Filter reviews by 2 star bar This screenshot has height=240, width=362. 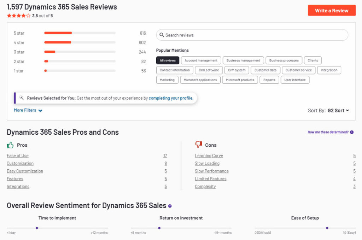80,62
